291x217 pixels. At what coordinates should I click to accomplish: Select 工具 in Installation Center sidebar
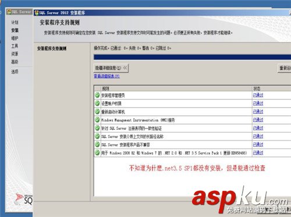click(x=15, y=46)
